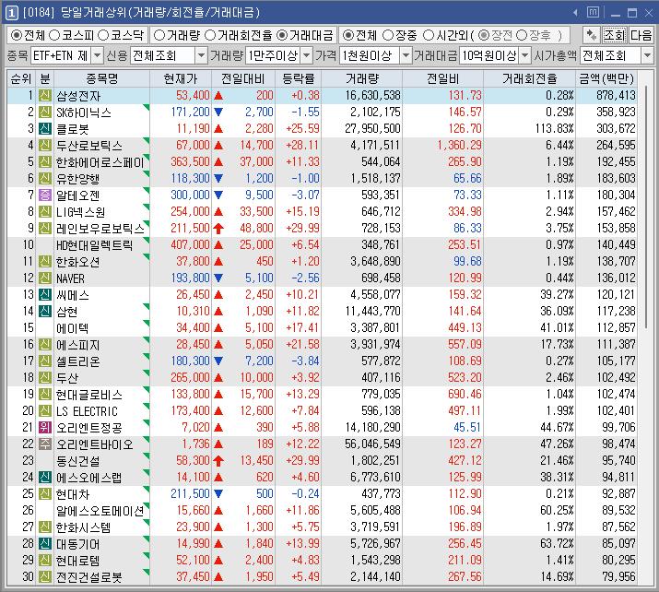Open the 종목 ETF+ETN 제외 dropdown
This screenshot has width=659, height=592.
[x=97, y=55]
